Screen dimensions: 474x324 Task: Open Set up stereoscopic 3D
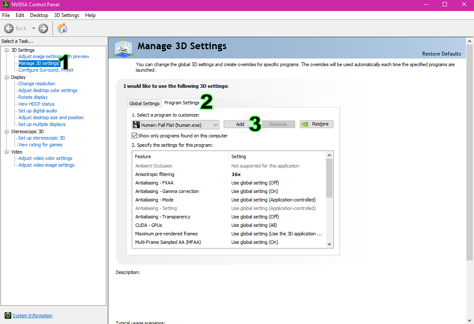(x=42, y=138)
